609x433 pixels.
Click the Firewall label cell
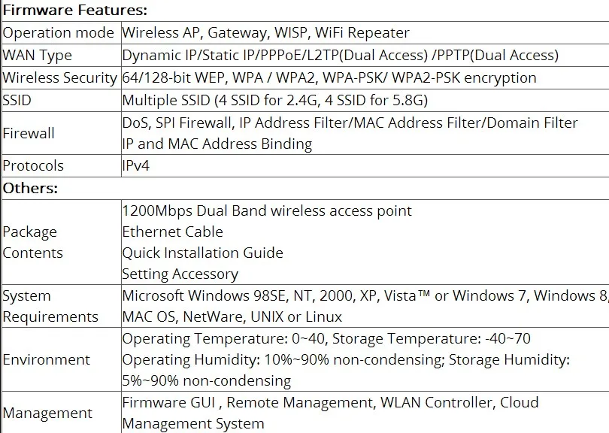(x=29, y=133)
